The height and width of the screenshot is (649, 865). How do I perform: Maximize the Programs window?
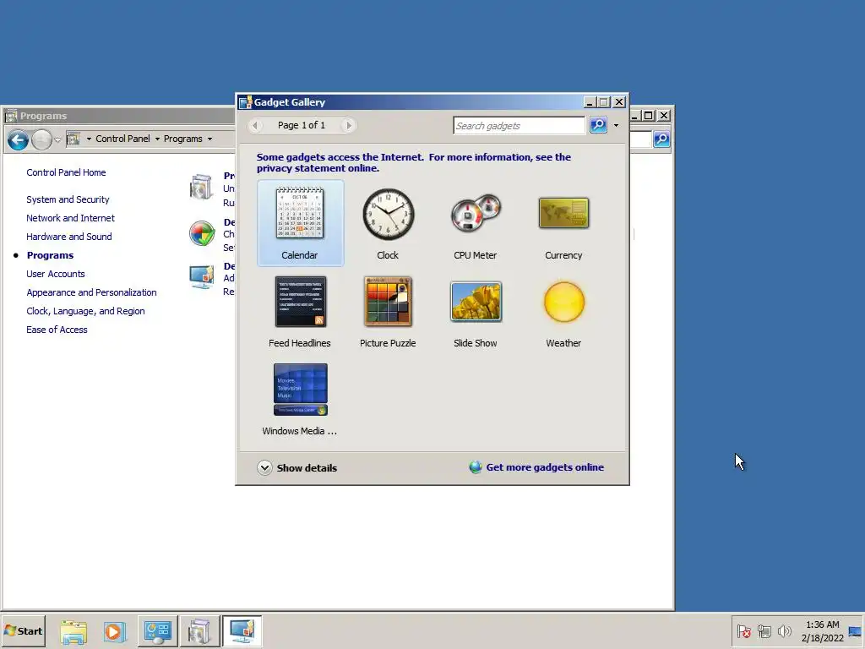point(648,115)
